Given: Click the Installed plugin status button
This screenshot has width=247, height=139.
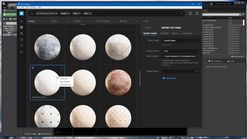Looking at the screenshot, I should tap(169, 78).
